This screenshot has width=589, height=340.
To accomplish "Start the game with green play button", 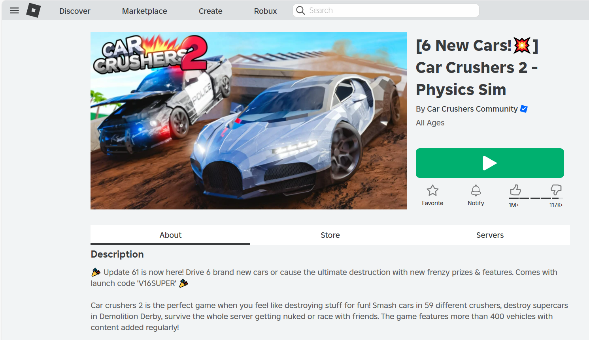I will click(490, 163).
